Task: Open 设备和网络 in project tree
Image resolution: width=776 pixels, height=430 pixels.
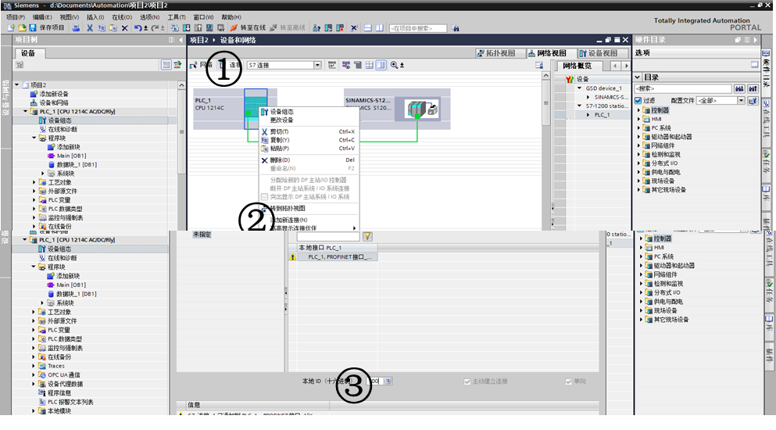Action: [x=54, y=102]
